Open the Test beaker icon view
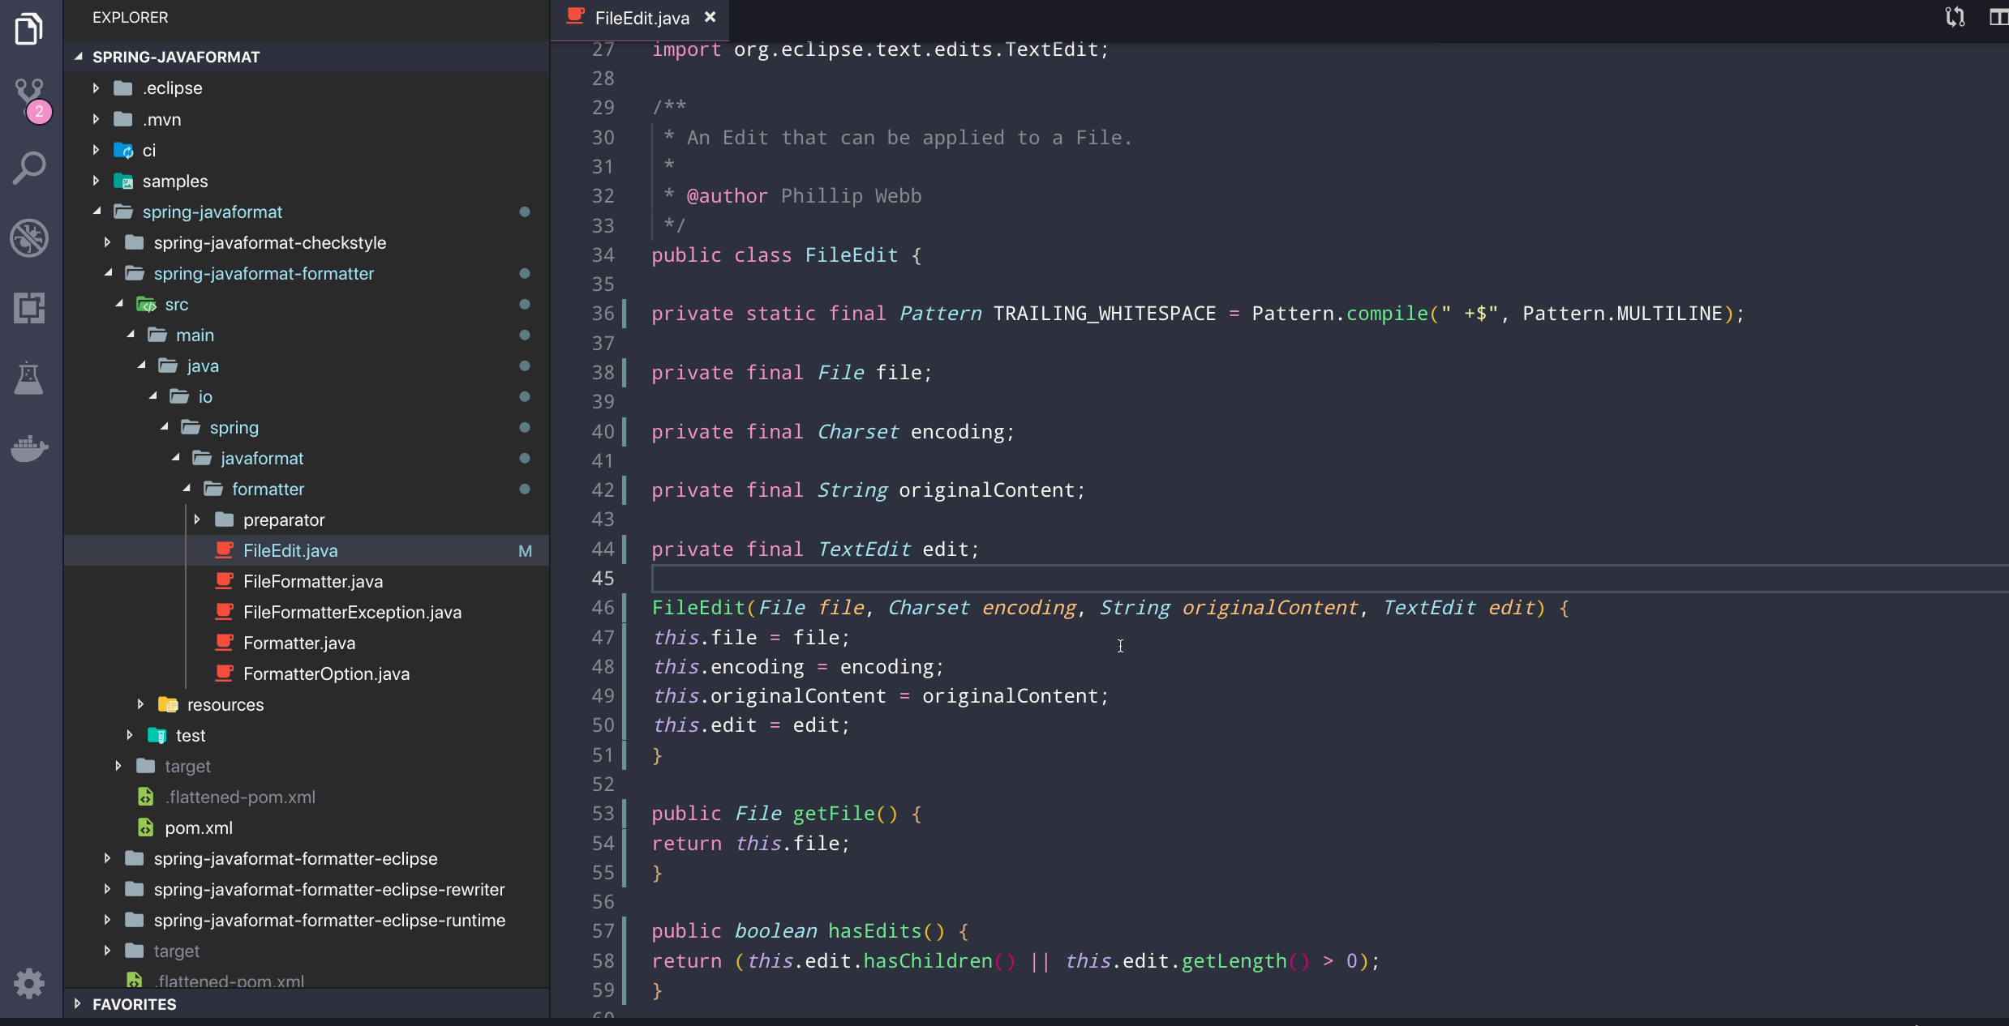2009x1026 pixels. pyautogui.click(x=29, y=378)
